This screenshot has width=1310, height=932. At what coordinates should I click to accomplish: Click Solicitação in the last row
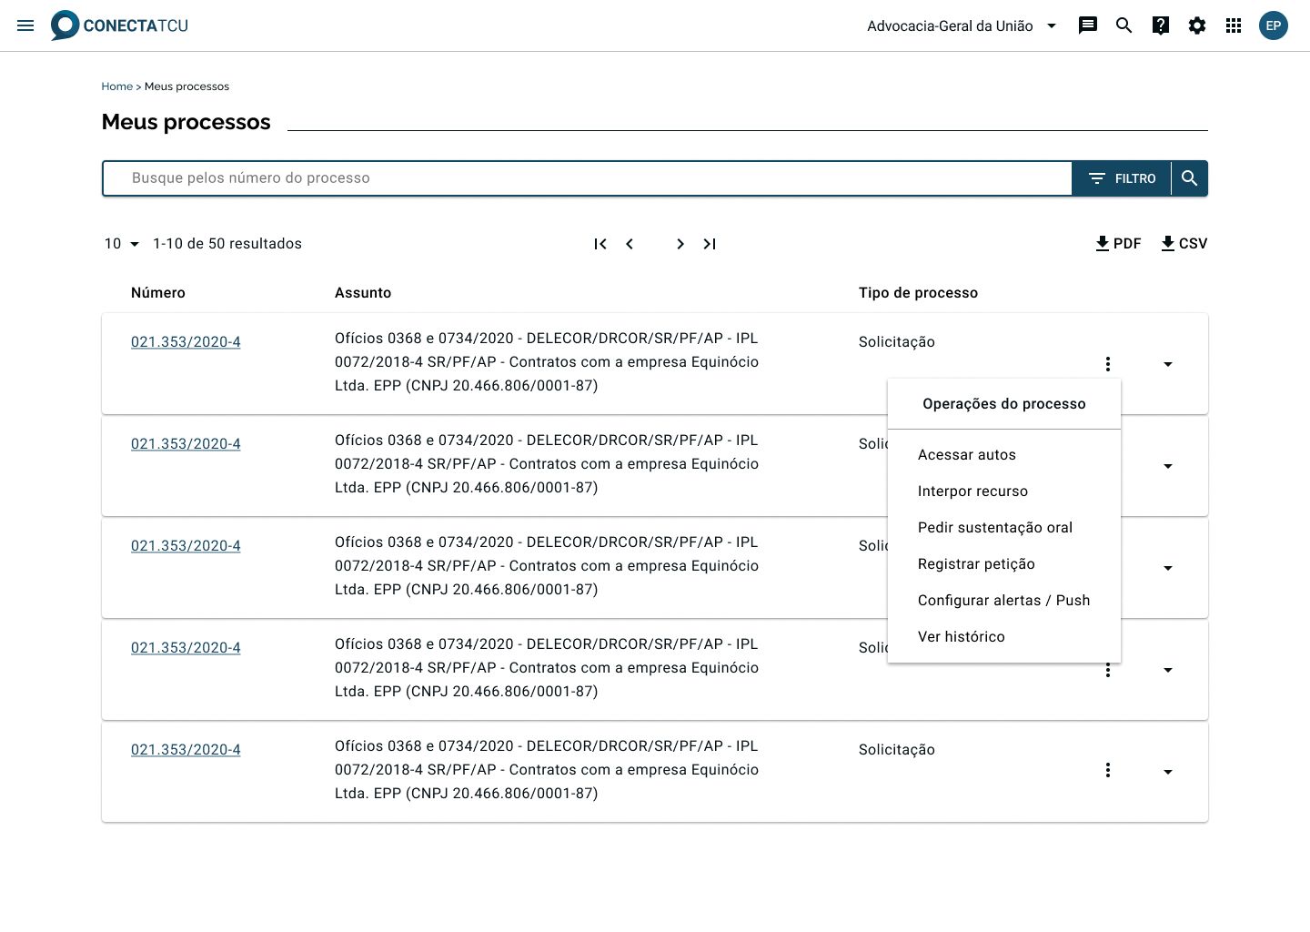[x=897, y=750]
